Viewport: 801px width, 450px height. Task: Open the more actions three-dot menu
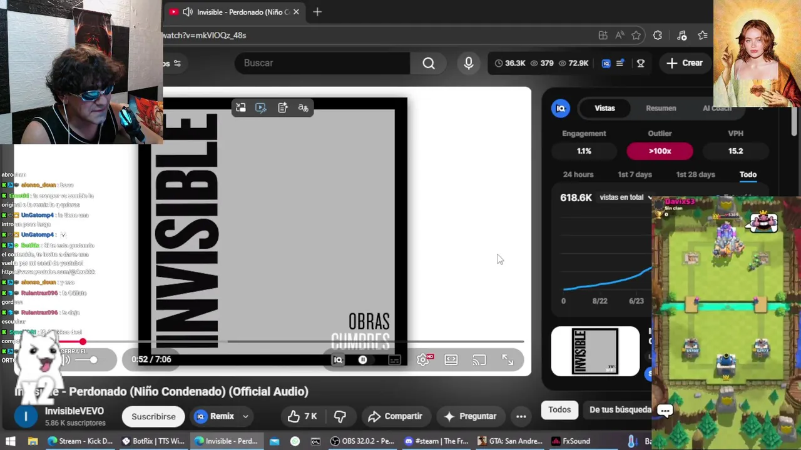[521, 416]
